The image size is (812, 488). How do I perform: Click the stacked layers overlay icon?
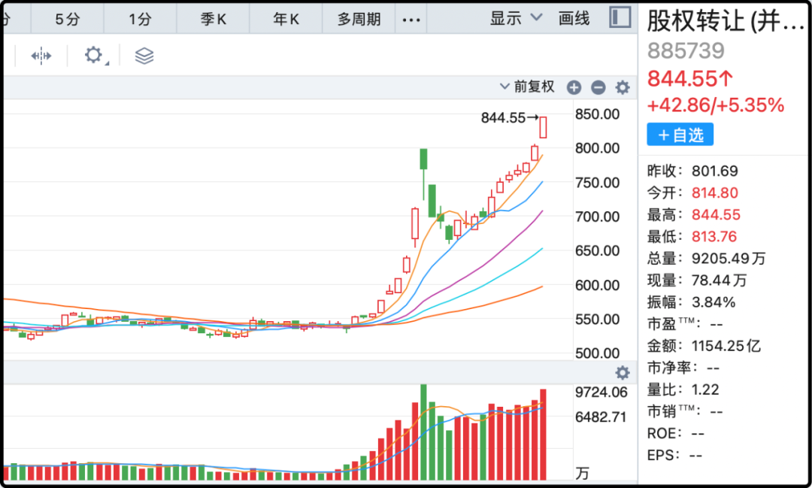coord(144,56)
